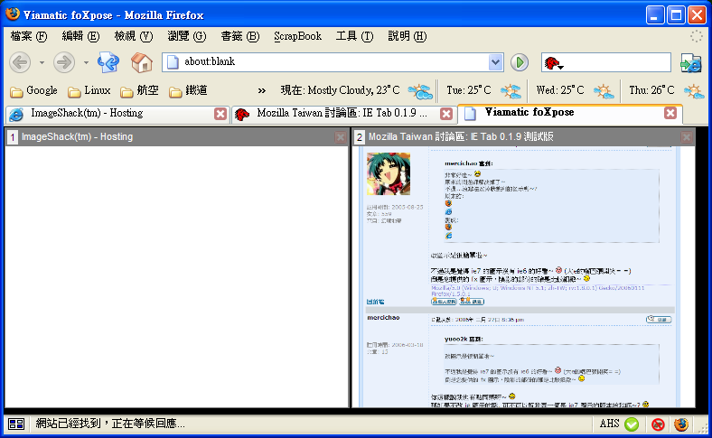The height and width of the screenshot is (438, 712).
Task: Go to the Home page icon
Action: point(142,62)
